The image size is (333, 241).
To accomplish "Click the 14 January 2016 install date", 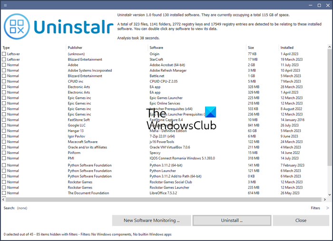I will point(293,120).
